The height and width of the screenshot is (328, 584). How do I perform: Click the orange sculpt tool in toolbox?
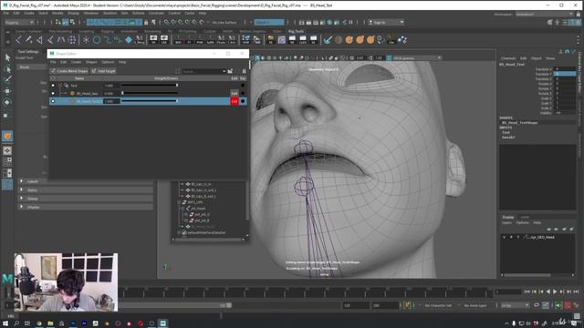coord(7,136)
